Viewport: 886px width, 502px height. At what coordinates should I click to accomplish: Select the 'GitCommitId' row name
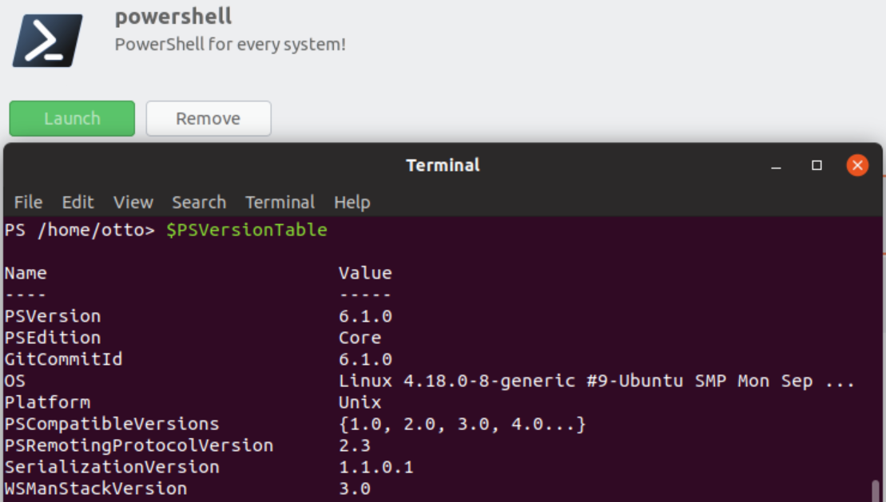(x=63, y=359)
